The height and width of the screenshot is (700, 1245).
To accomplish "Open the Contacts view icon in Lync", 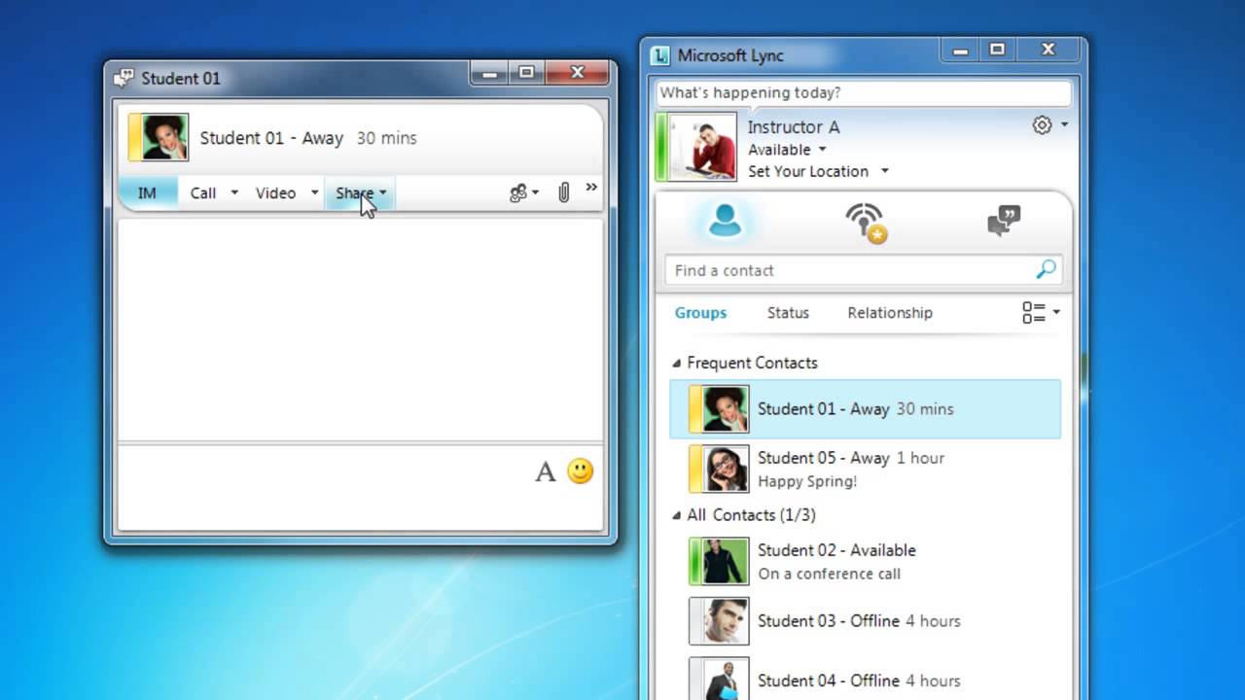I will (725, 222).
